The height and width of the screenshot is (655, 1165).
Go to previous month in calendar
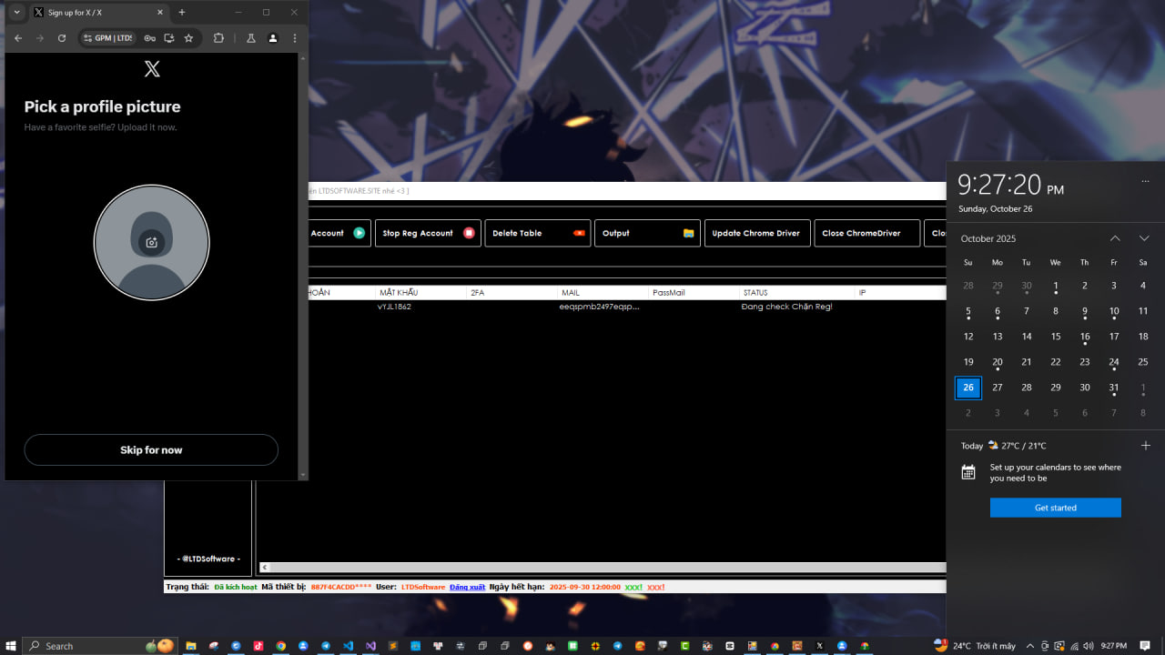point(1115,238)
